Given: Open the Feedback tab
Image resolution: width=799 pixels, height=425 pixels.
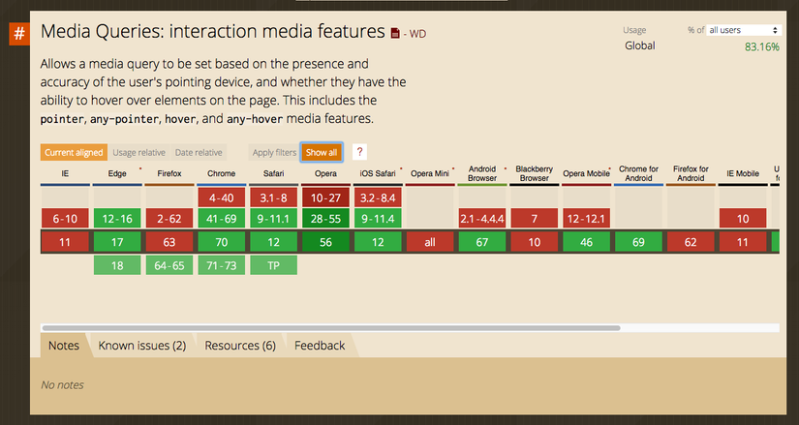Looking at the screenshot, I should tap(320, 346).
